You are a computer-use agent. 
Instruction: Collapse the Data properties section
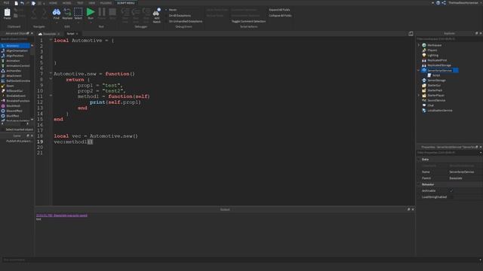[419, 160]
